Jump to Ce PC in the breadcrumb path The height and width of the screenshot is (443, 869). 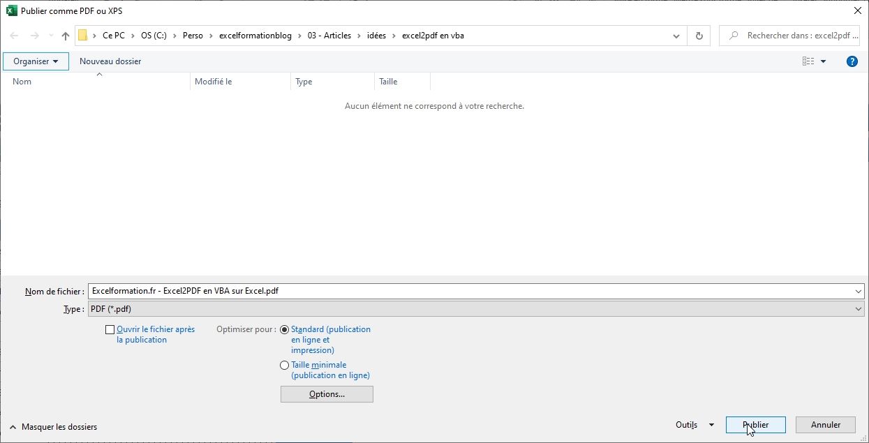[x=113, y=35]
